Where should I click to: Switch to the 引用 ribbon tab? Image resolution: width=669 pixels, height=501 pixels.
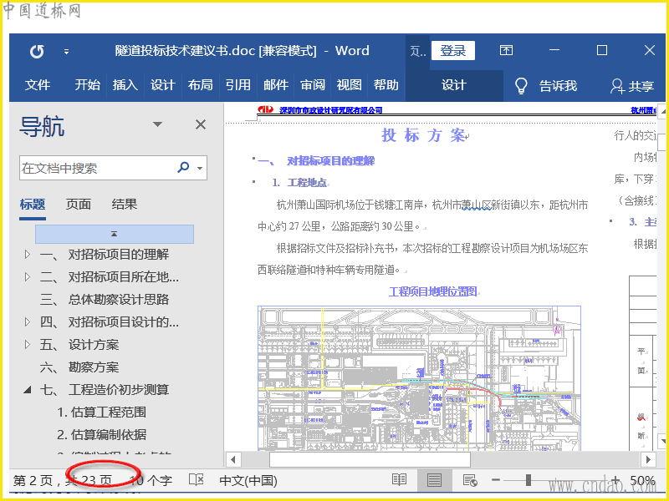point(237,85)
